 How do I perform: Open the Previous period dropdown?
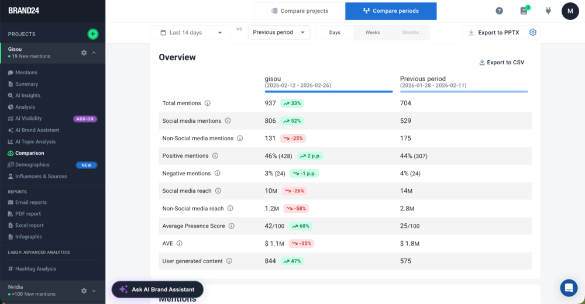click(x=278, y=33)
